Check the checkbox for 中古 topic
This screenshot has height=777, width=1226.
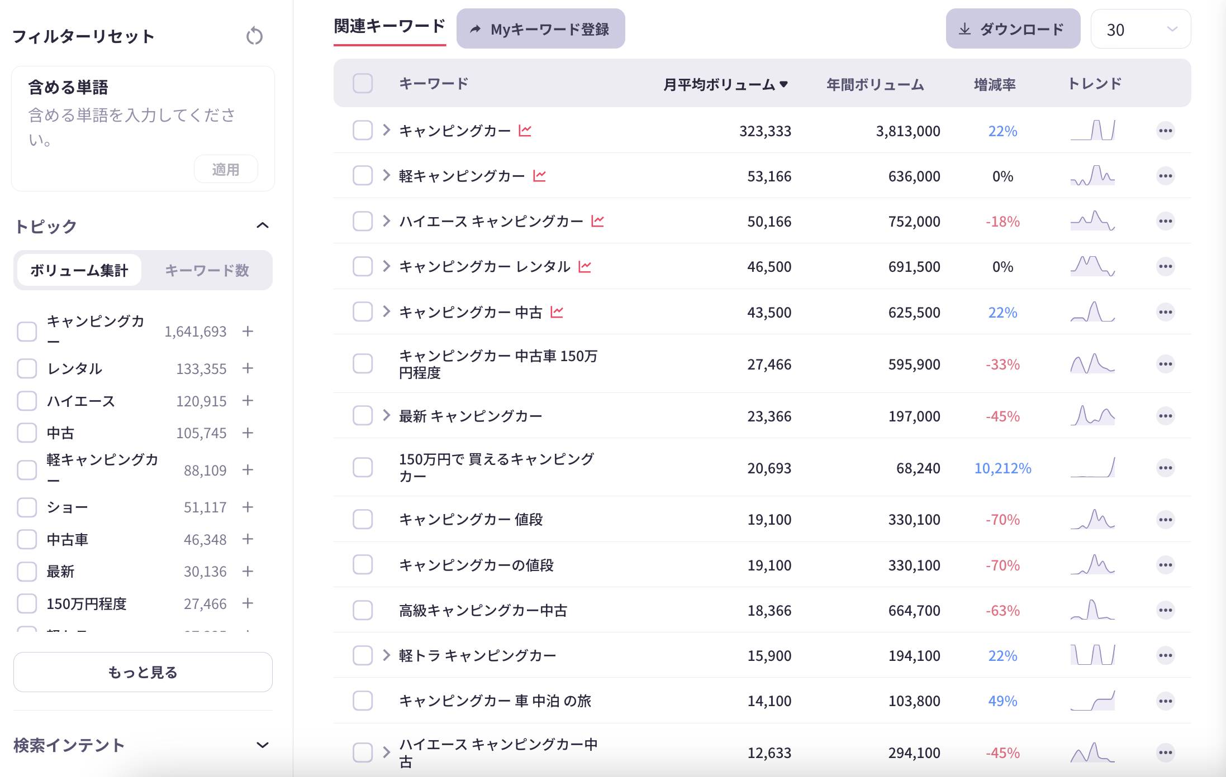26,432
